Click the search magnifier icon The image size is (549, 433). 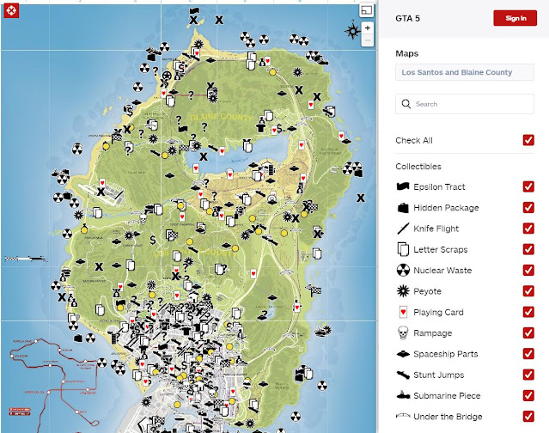pos(406,104)
